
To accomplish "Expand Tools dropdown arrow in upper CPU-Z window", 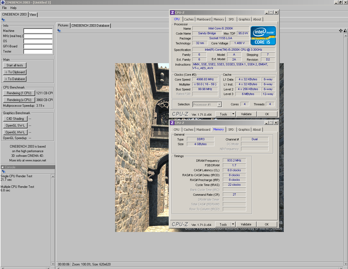I will (233, 114).
